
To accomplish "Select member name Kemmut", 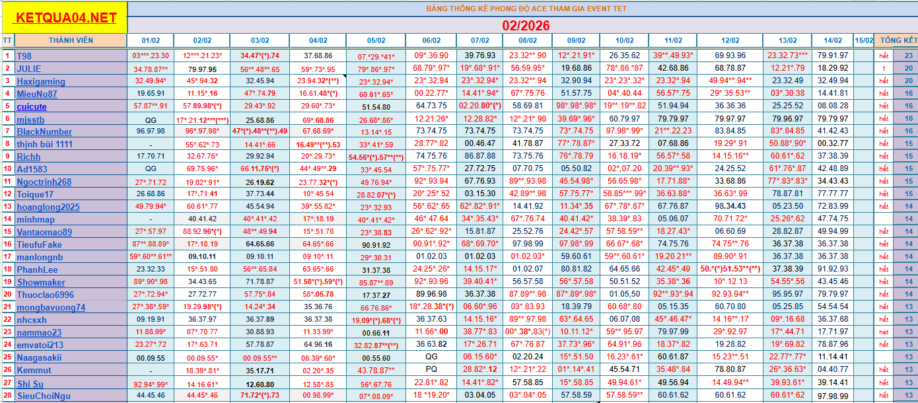I will pos(34,370).
